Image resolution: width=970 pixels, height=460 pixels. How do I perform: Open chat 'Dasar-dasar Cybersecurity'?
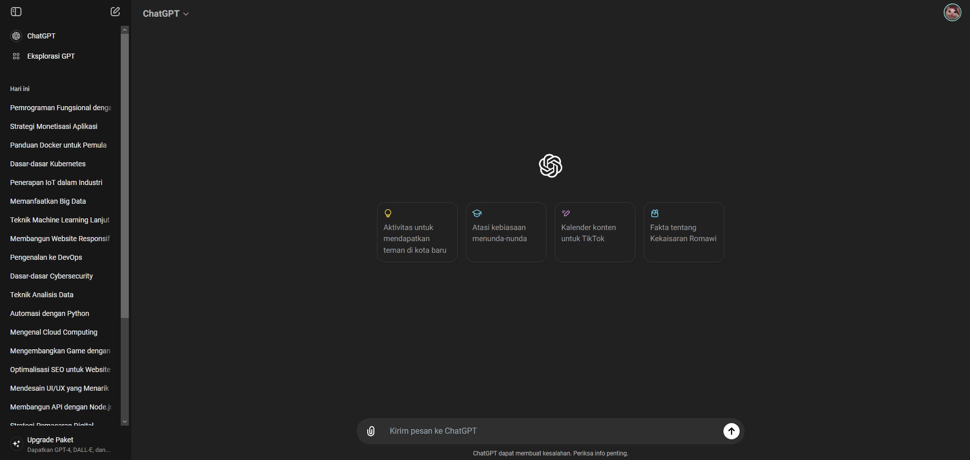coord(61,276)
